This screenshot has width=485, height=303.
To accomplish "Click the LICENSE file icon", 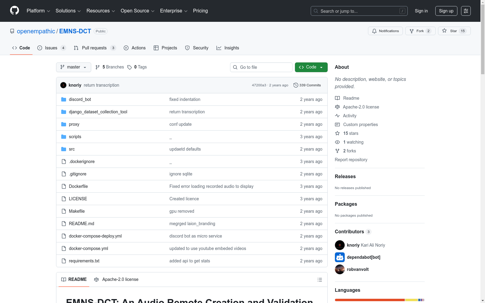I will [64, 199].
